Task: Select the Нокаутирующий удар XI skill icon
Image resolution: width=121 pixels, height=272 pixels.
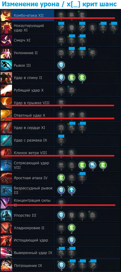Action: click(x=6, y=28)
